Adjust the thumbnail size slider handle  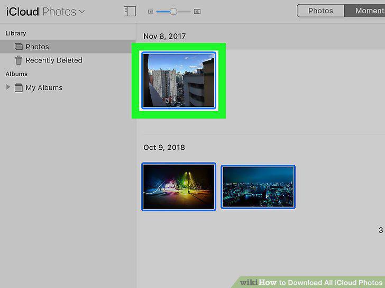(173, 12)
